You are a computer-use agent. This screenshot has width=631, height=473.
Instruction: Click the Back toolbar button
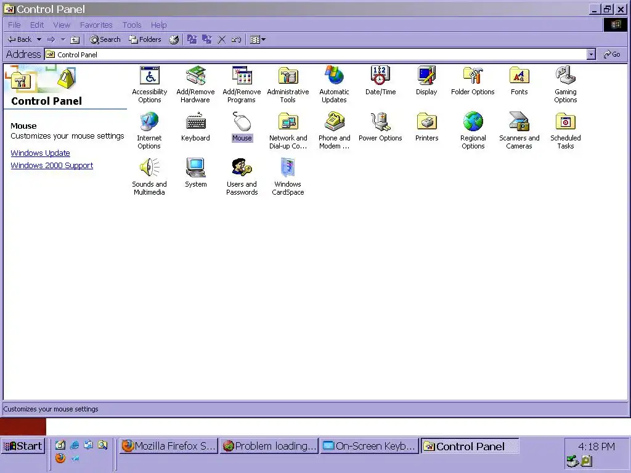pyautogui.click(x=20, y=39)
